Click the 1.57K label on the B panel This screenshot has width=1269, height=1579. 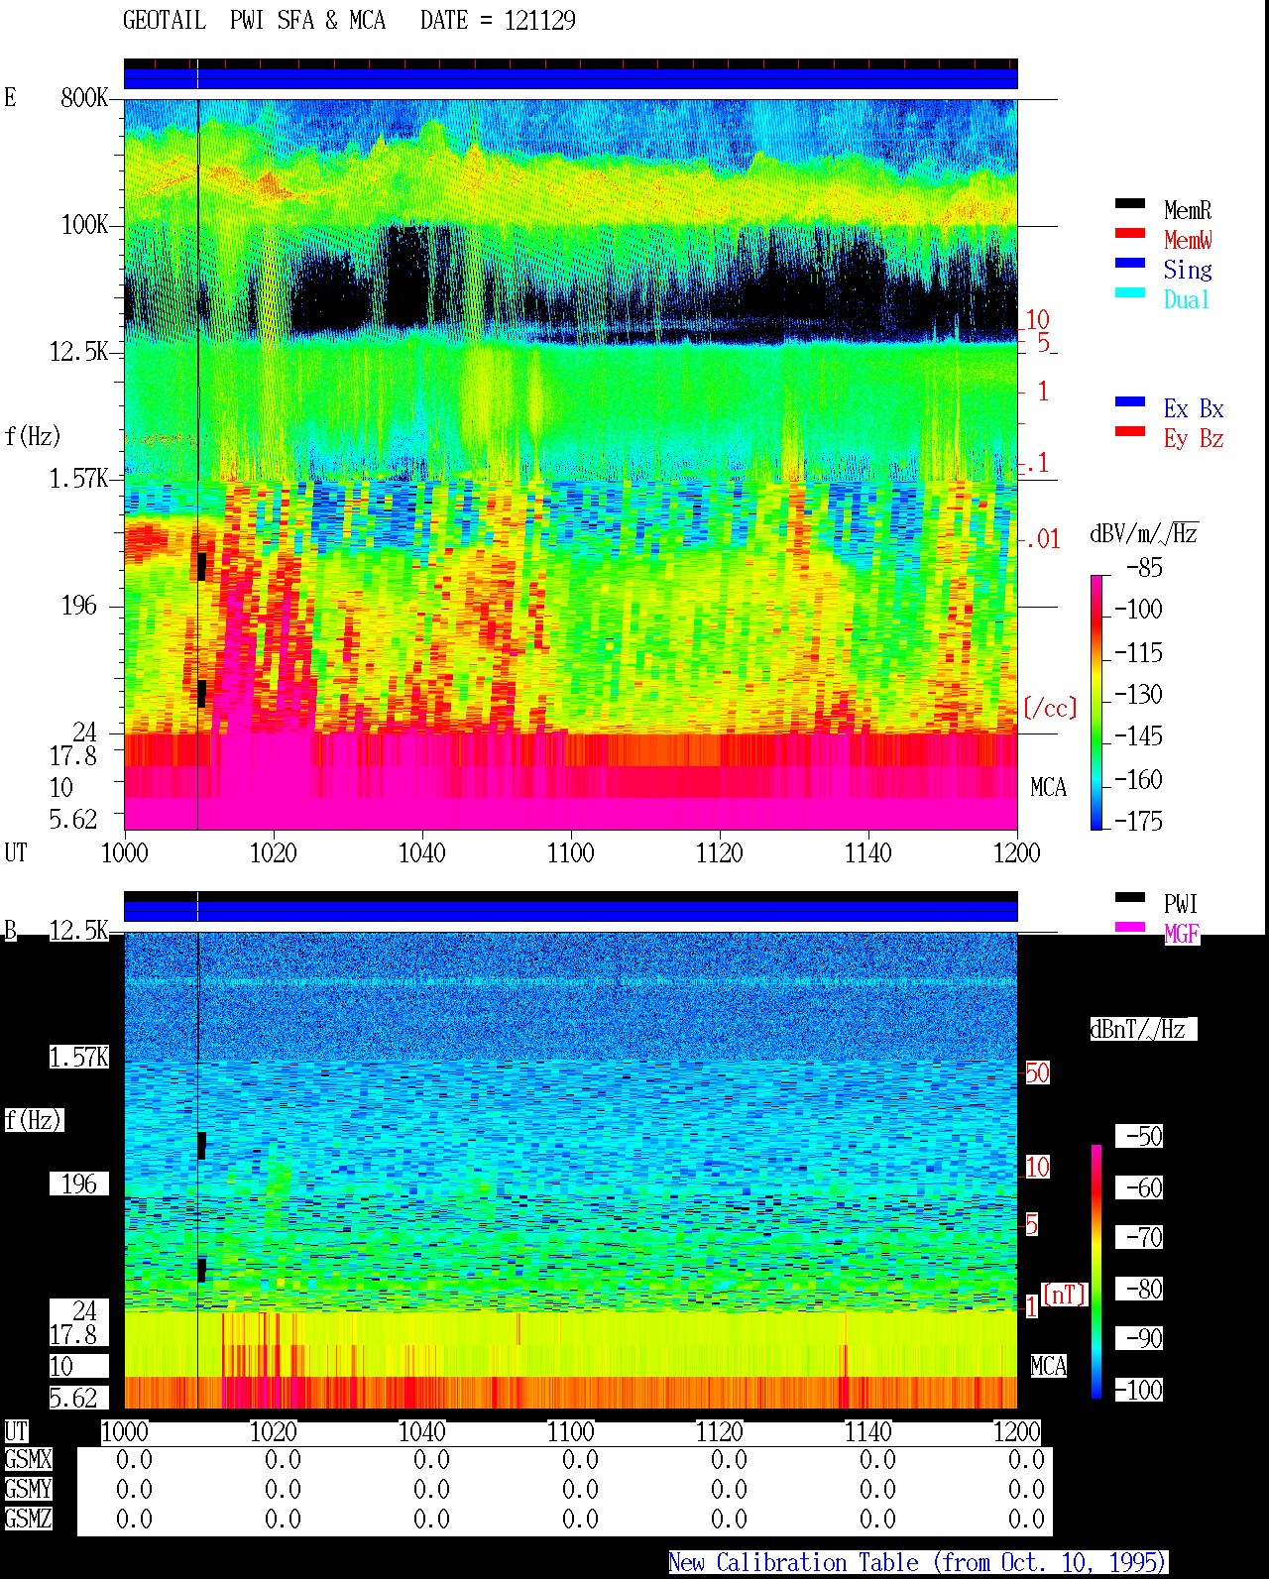click(79, 1058)
